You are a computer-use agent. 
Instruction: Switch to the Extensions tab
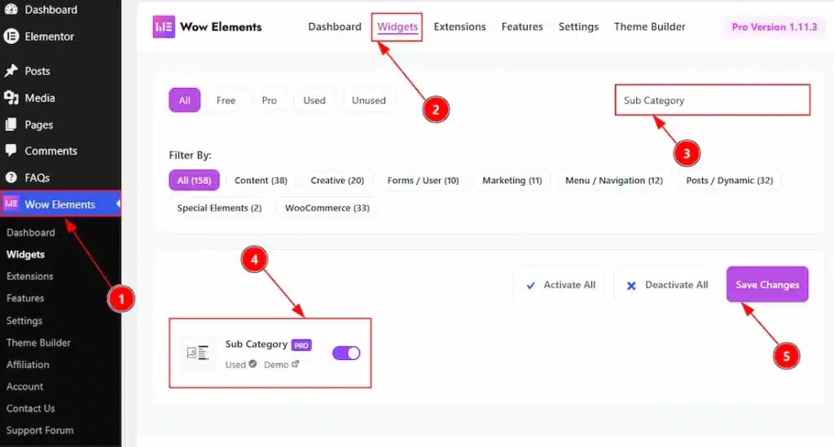click(459, 27)
